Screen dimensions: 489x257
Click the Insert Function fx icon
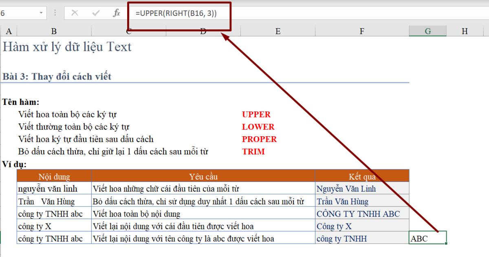tap(117, 13)
